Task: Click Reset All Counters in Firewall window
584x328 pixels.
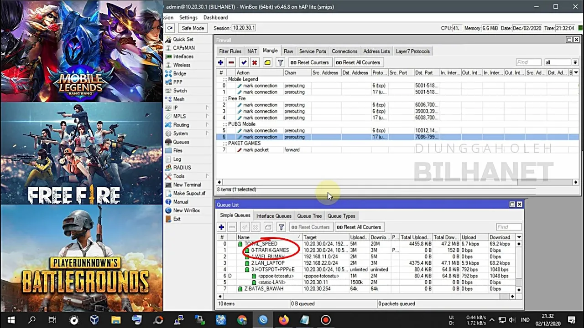Action: [x=358, y=62]
